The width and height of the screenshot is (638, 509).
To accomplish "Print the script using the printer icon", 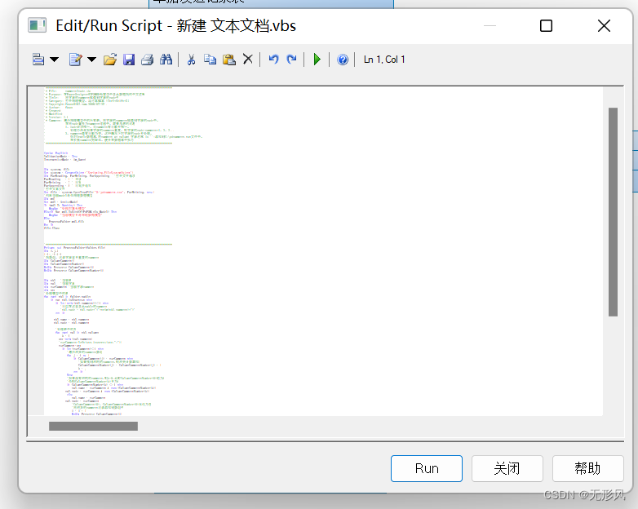I will 148,60.
